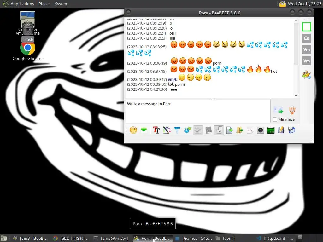Viewport: 323px width, 242px height.
Task: Open the emoticons smiley picker
Action: click(133, 130)
